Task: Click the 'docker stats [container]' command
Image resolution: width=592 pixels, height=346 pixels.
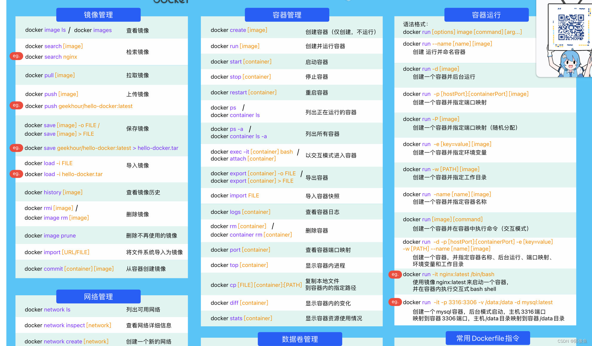Action: coord(241,318)
